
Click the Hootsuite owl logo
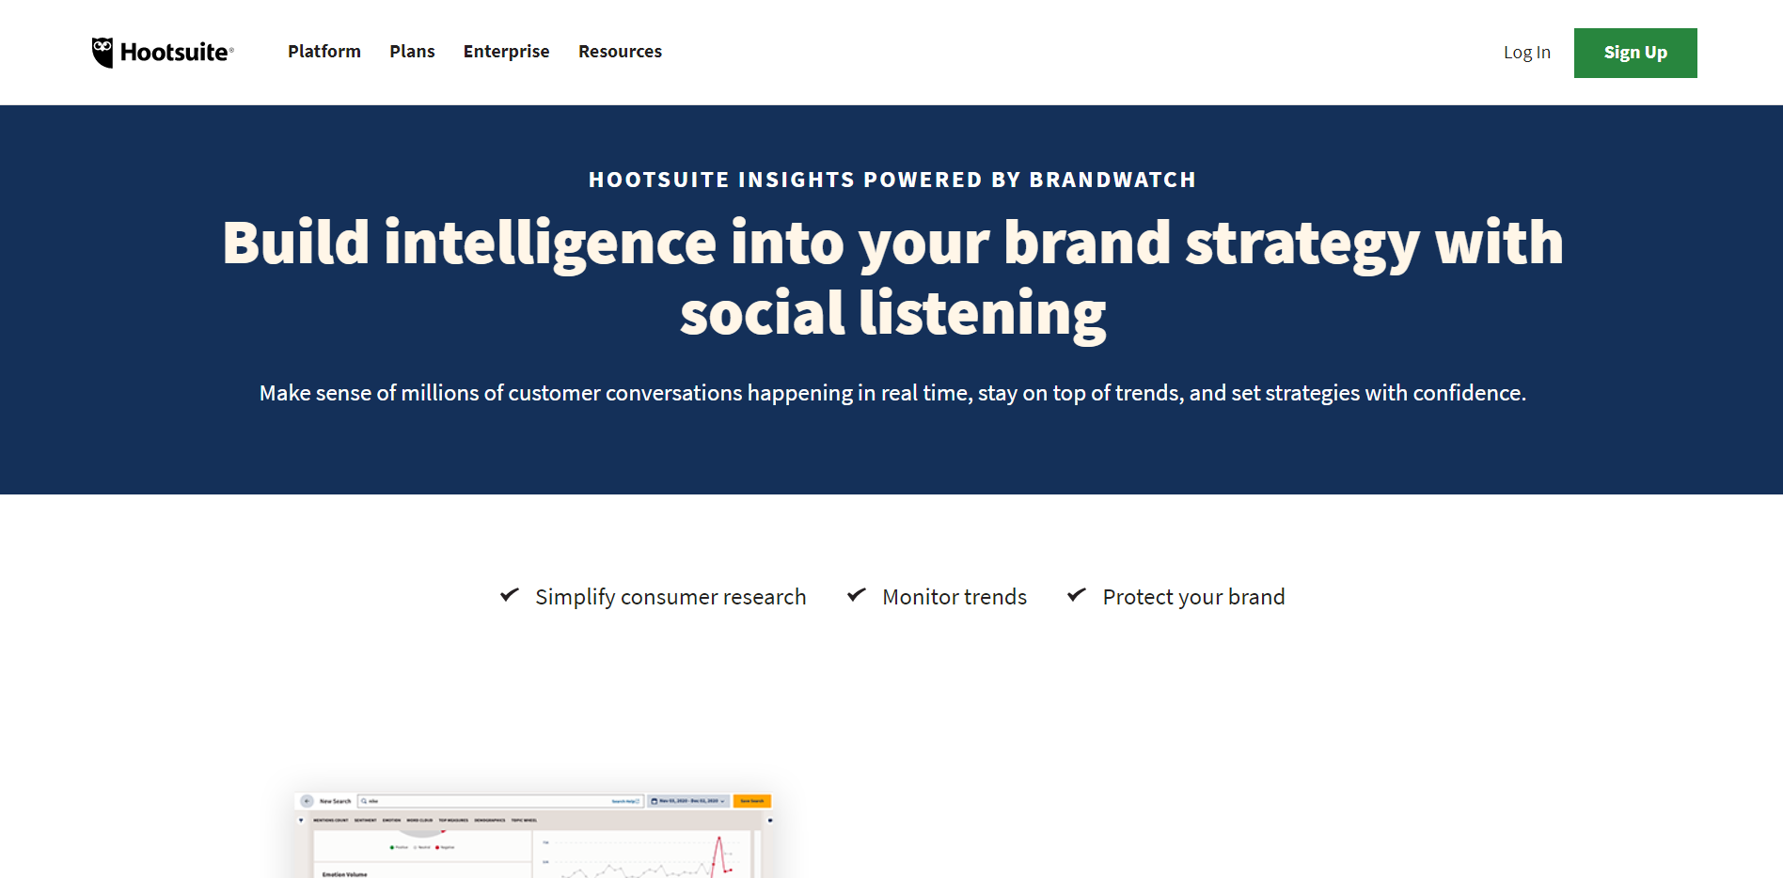[163, 53]
